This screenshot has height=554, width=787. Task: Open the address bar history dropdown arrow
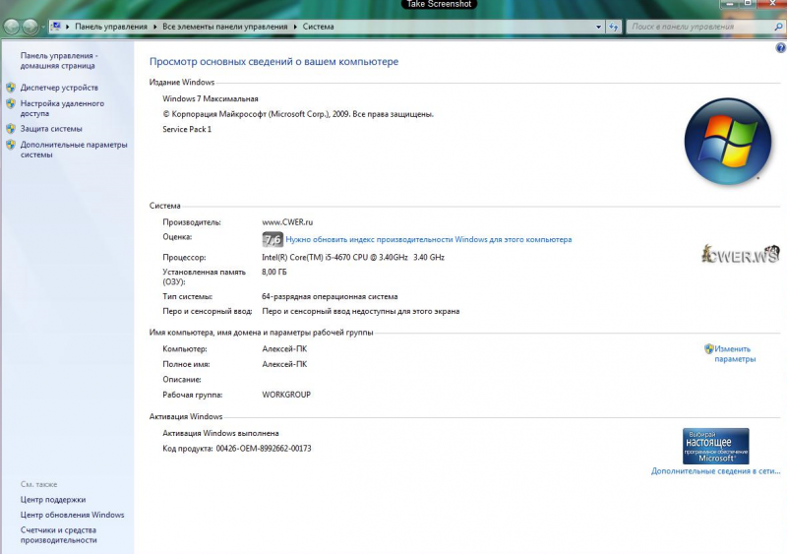coord(598,28)
